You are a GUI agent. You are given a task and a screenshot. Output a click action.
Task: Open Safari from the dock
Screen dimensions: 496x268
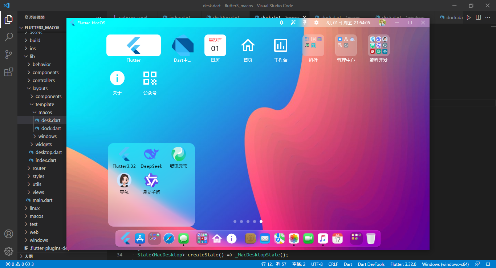(x=169, y=239)
